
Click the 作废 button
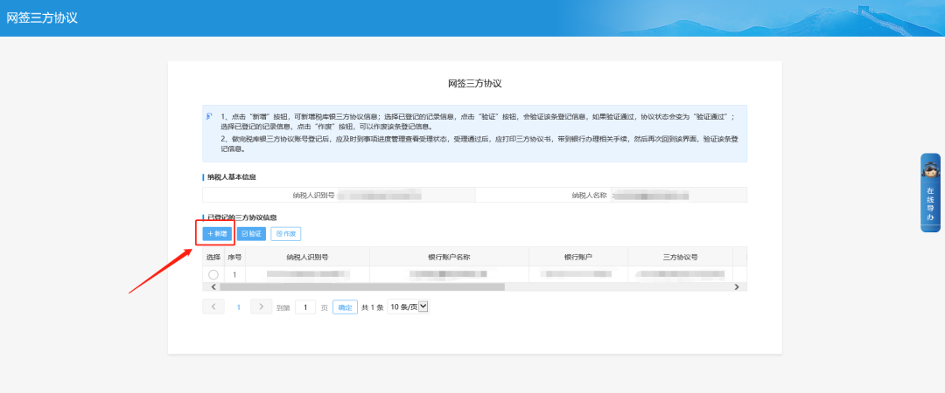(x=285, y=233)
